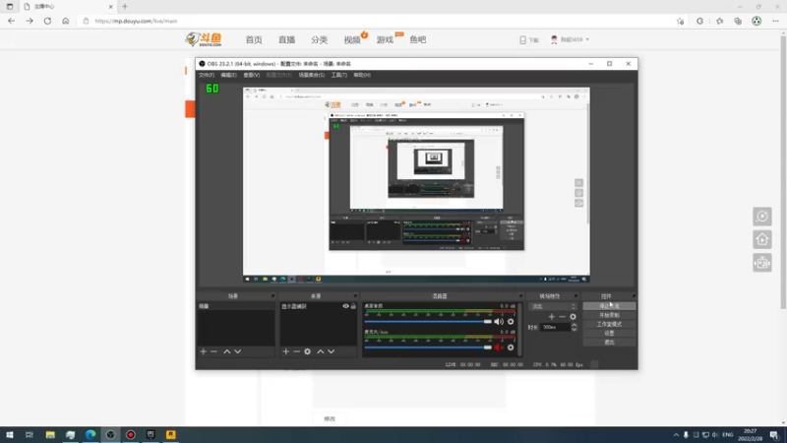Open Tools menu in OBS

(x=338, y=75)
